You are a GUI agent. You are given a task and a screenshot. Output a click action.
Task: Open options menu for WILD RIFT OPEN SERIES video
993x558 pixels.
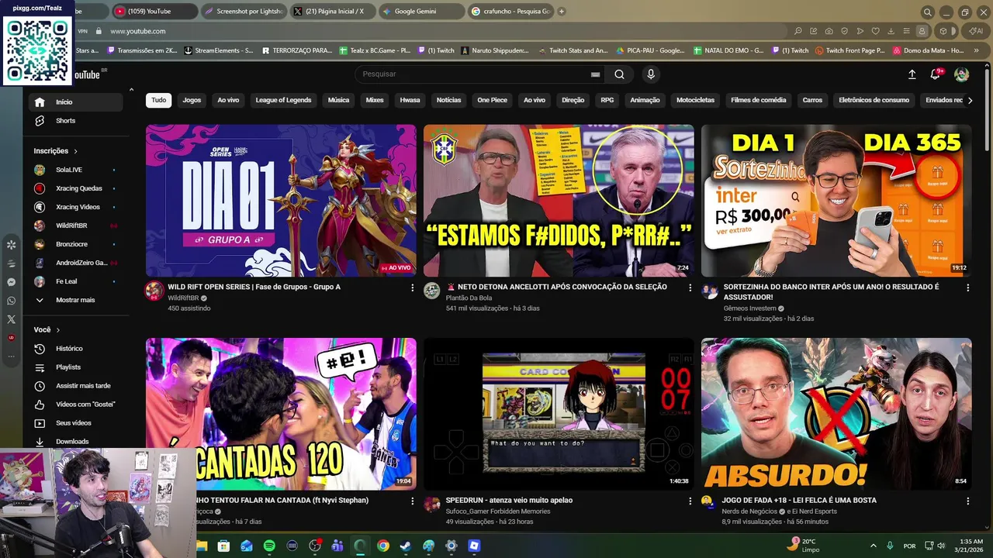pyautogui.click(x=412, y=288)
